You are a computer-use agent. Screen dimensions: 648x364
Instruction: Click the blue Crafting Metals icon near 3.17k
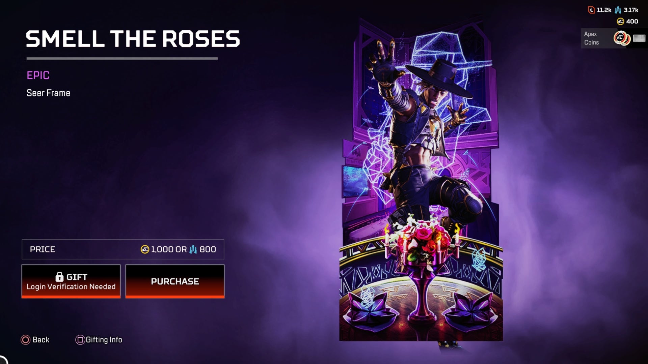coord(618,10)
